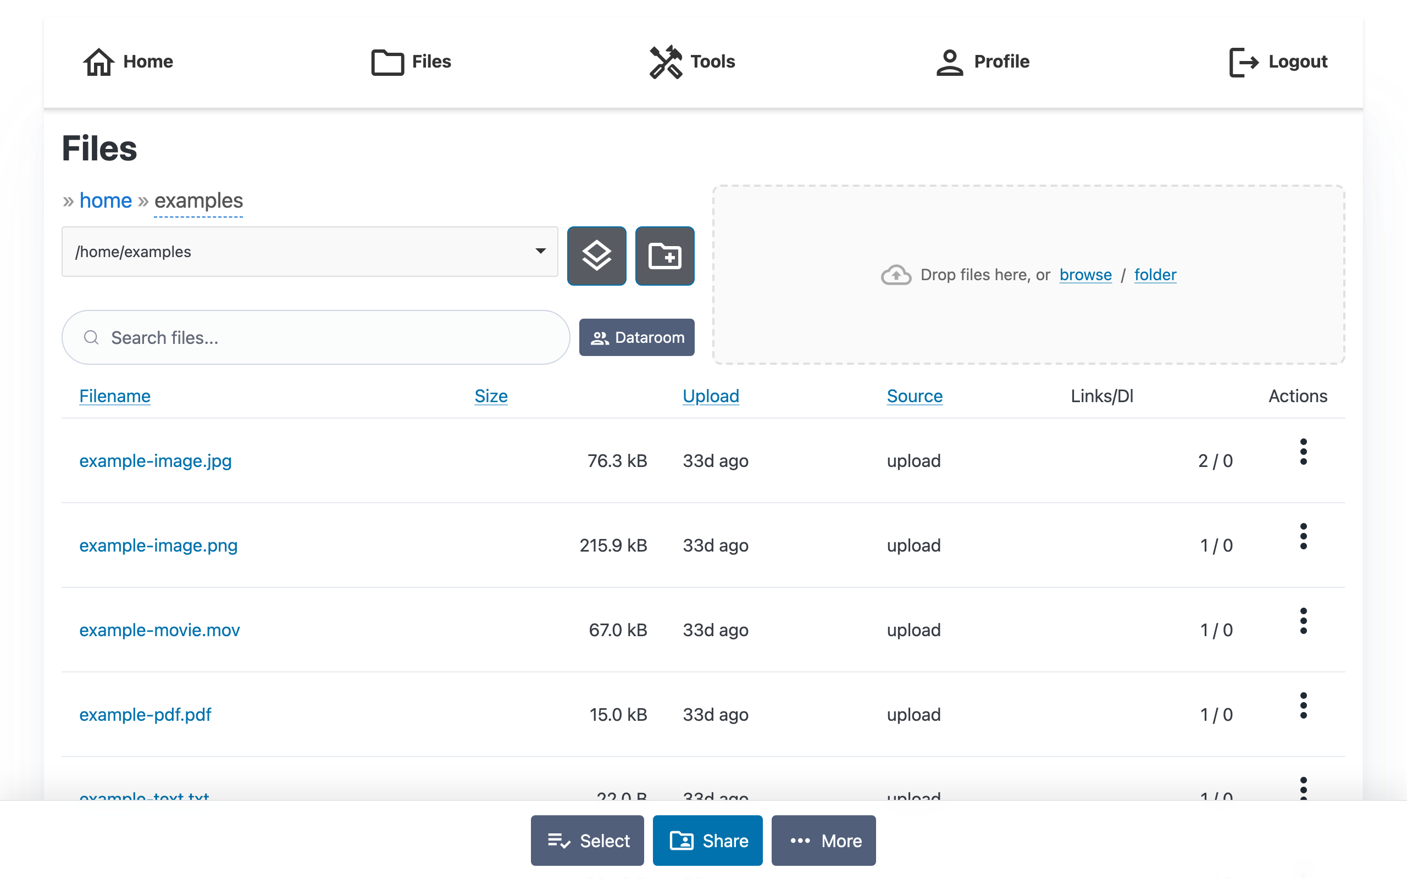Log out using the logout arrow icon
Viewport: 1407px width, 879px height.
click(x=1278, y=62)
